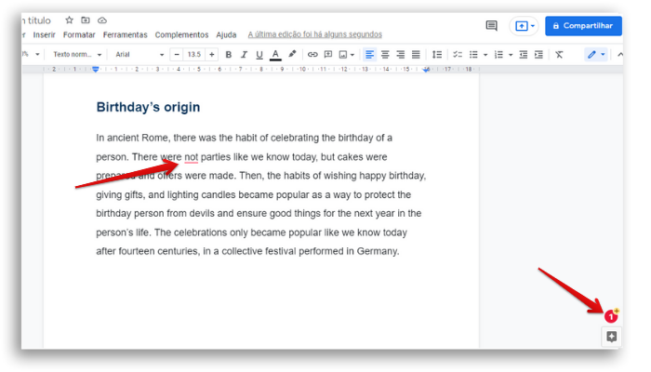Click the document title field

pos(37,20)
